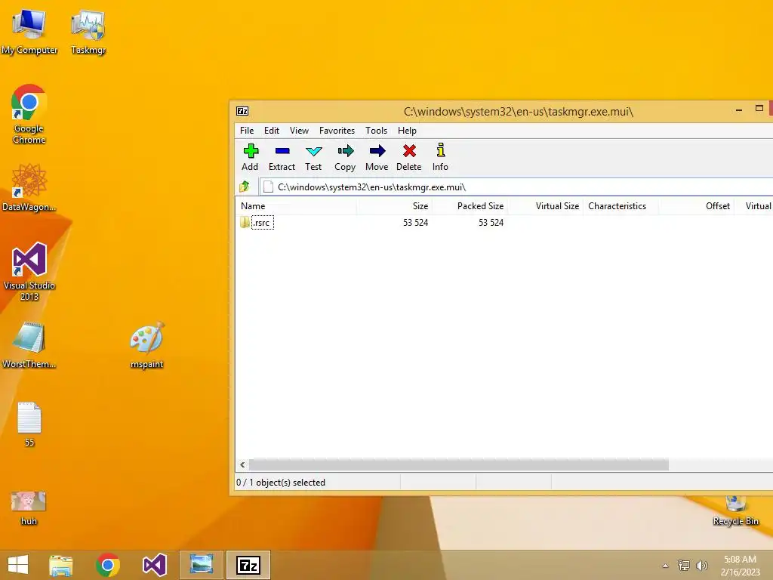The height and width of the screenshot is (580, 773).
Task: Maximize the 7-Zip window
Action: pyautogui.click(x=759, y=109)
